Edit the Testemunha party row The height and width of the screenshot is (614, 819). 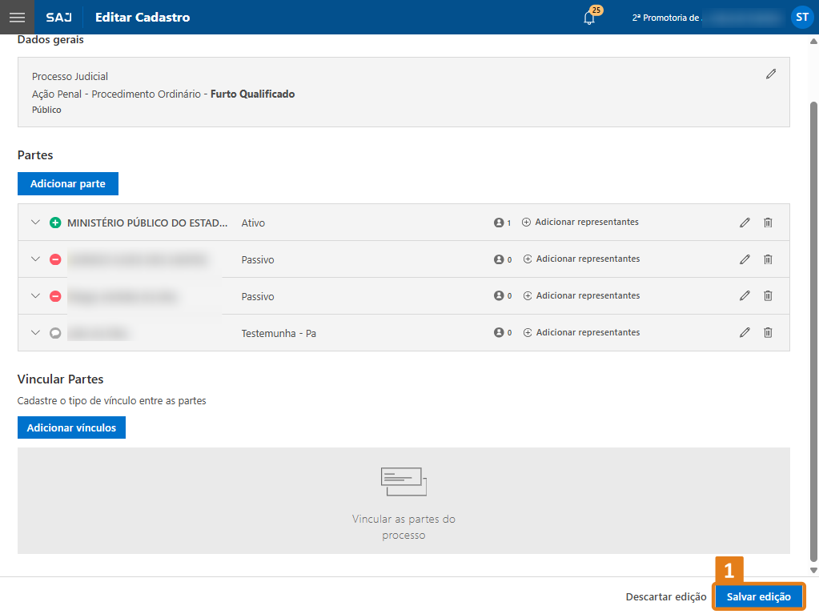(745, 333)
